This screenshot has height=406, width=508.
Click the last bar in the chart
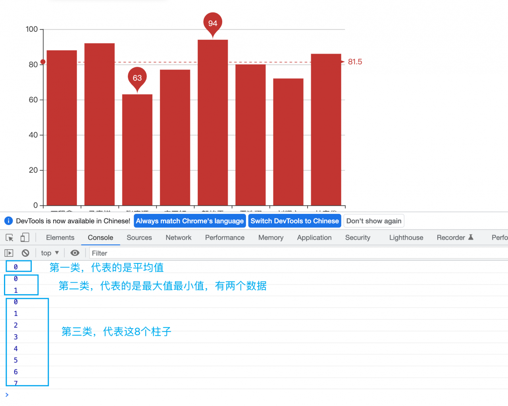tap(326, 130)
